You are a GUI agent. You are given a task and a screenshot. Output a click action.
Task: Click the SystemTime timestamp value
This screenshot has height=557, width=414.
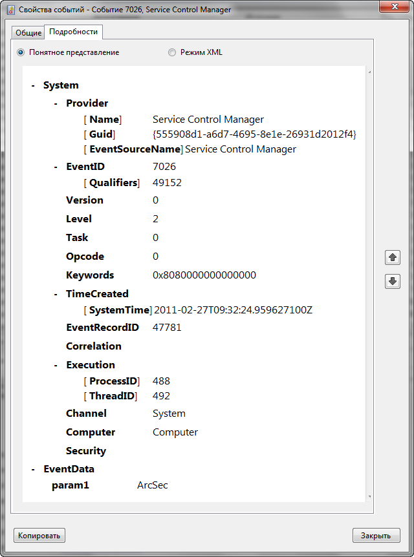pos(233,310)
